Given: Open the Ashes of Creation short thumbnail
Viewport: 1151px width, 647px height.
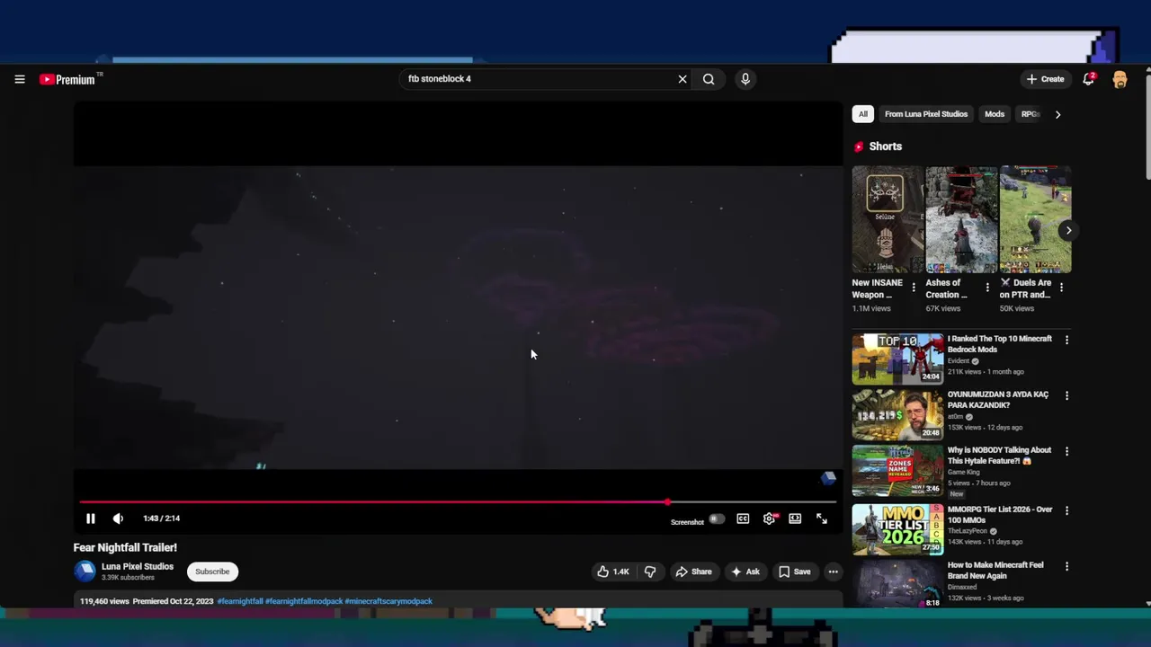Looking at the screenshot, I should pyautogui.click(x=961, y=219).
